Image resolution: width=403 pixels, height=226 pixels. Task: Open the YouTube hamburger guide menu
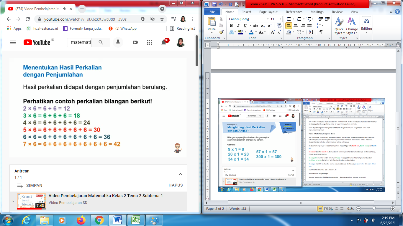[13, 42]
